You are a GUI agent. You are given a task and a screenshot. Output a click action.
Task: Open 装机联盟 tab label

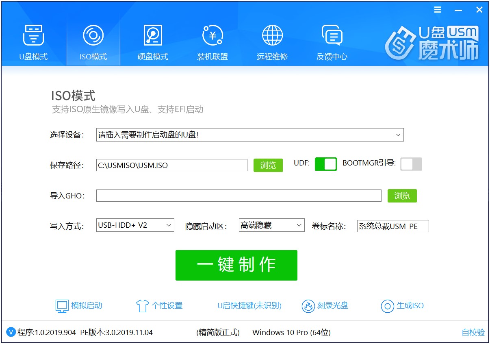pyautogui.click(x=212, y=57)
